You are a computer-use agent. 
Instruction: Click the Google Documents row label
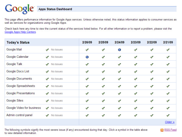(x=19, y=79)
